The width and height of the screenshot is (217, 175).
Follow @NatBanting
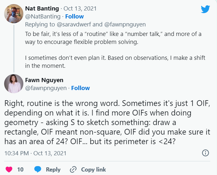pos(74,16)
